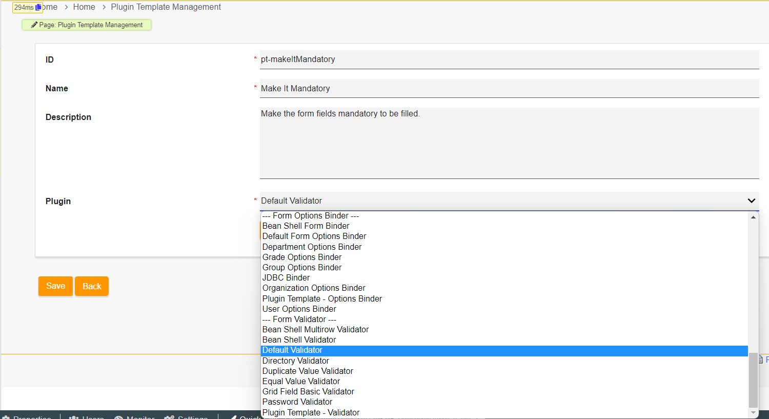Image resolution: width=769 pixels, height=419 pixels.
Task: Select the highlighted Default Validator option
Action: pyautogui.click(x=504, y=350)
